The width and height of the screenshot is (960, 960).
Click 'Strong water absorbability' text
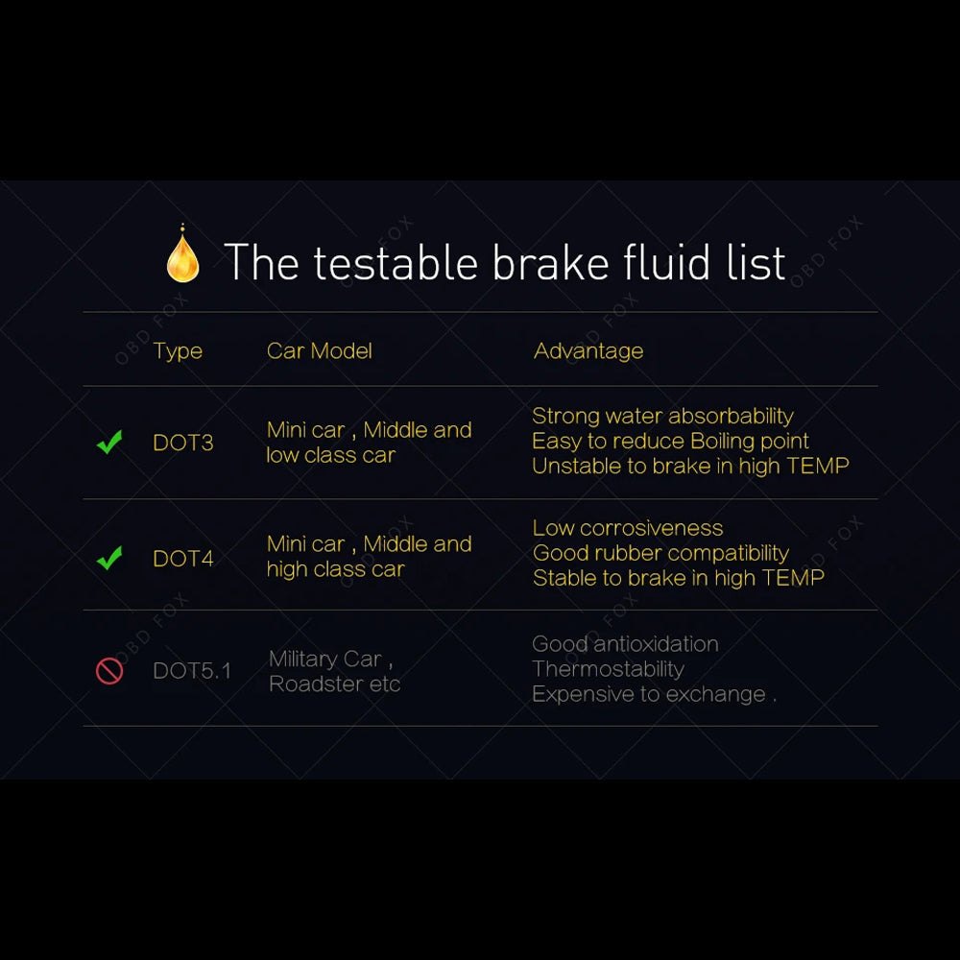[662, 416]
